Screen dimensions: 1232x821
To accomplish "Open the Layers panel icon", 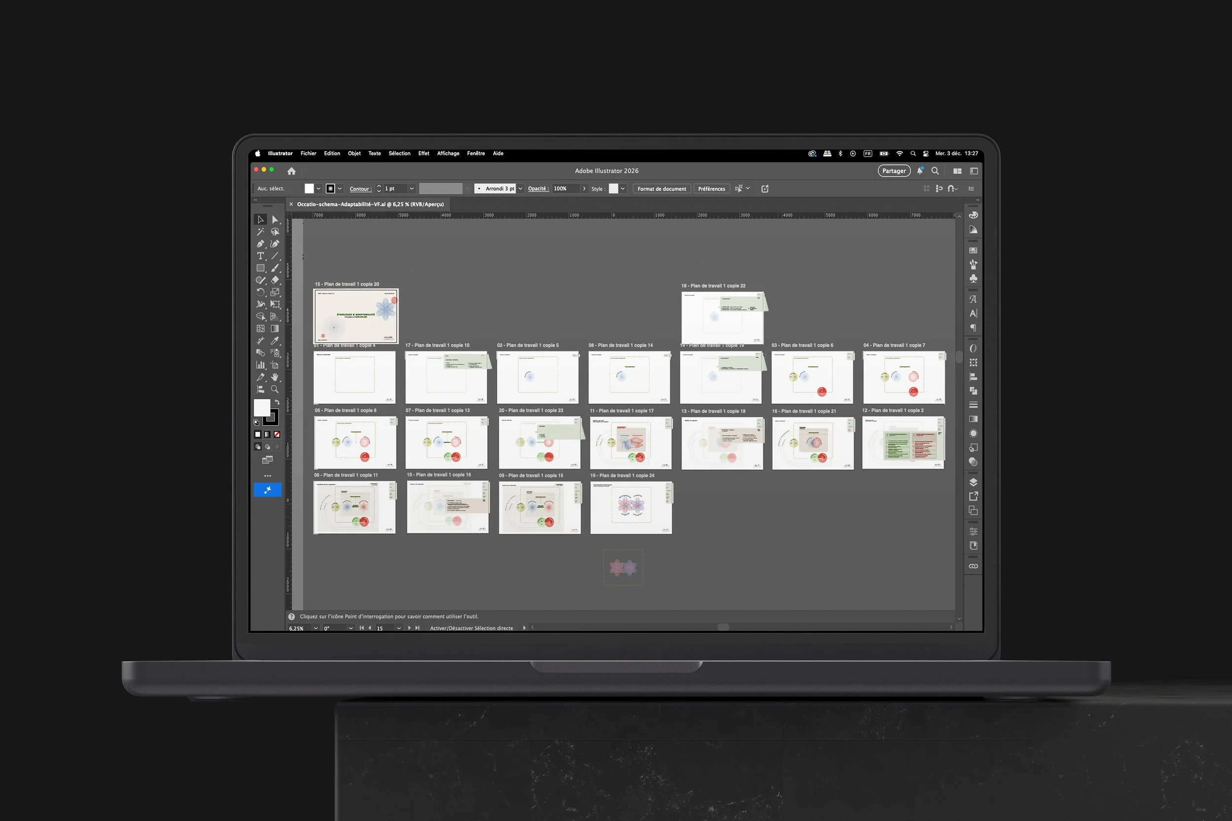I will click(x=973, y=482).
